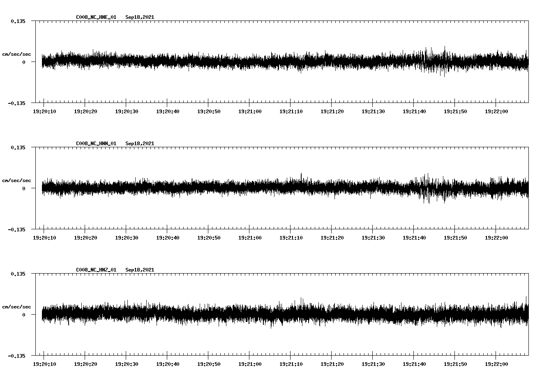This screenshot has width=558, height=379.
Task: Click Sep18,2021 date on HNN plot
Action: click(x=140, y=144)
